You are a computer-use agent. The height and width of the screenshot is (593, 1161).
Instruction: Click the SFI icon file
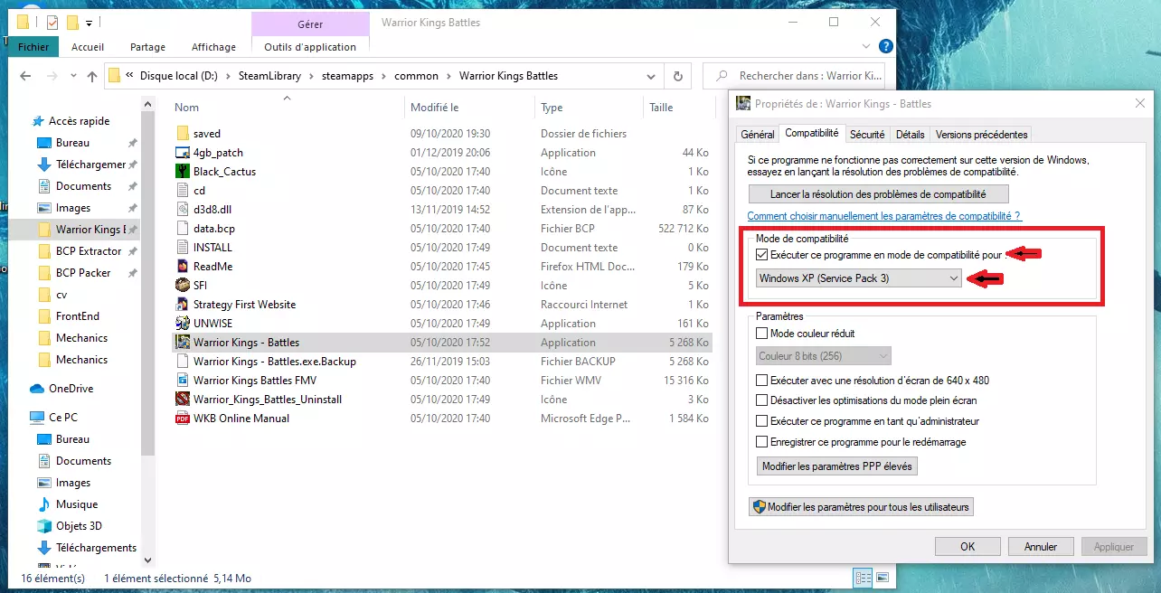pos(182,286)
